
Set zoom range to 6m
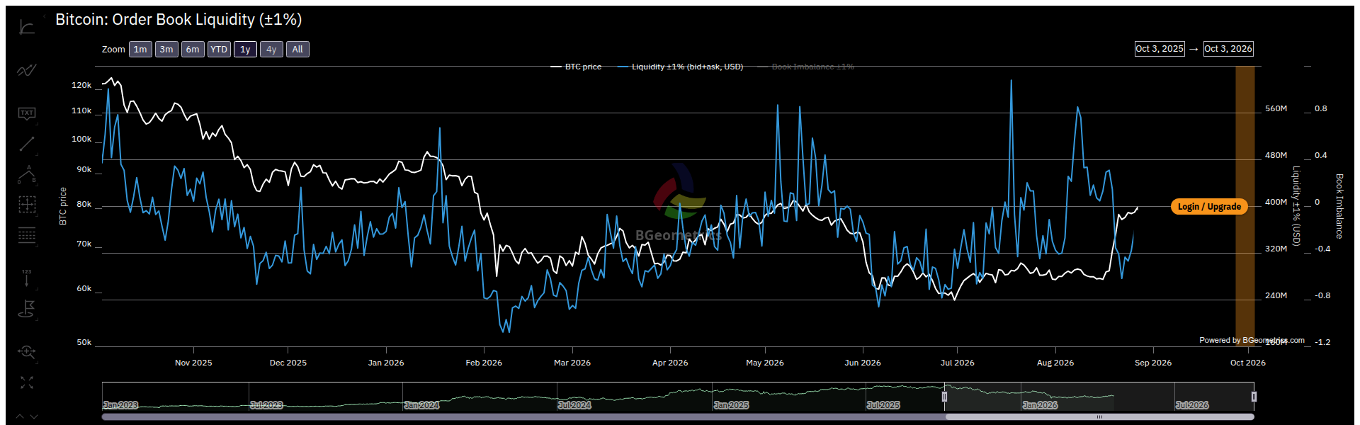pos(193,49)
